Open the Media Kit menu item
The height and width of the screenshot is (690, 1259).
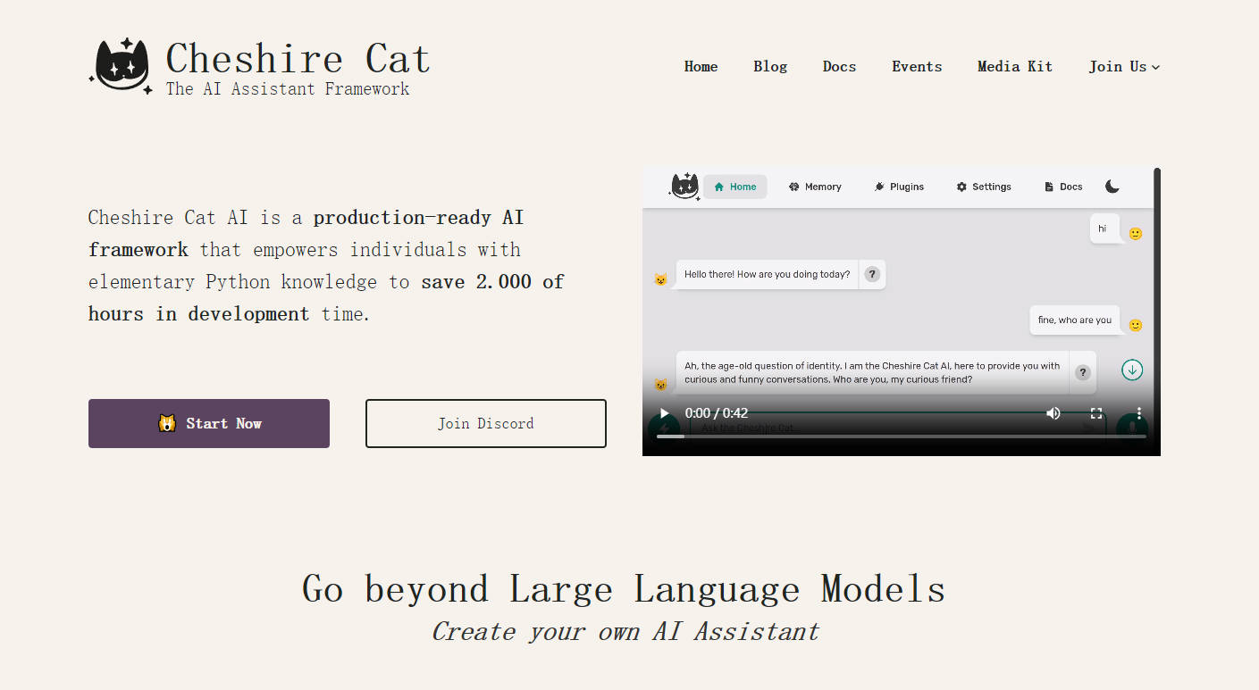coord(1015,66)
